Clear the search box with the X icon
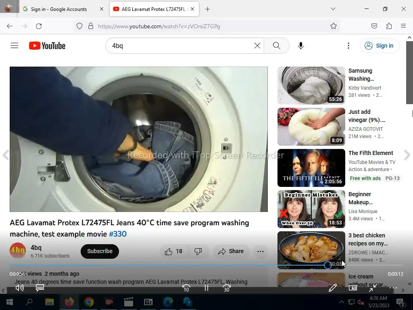413x310 pixels. coord(257,46)
